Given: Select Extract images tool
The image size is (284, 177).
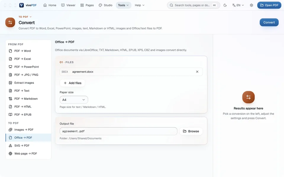Looking at the screenshot, I should point(28,83).
